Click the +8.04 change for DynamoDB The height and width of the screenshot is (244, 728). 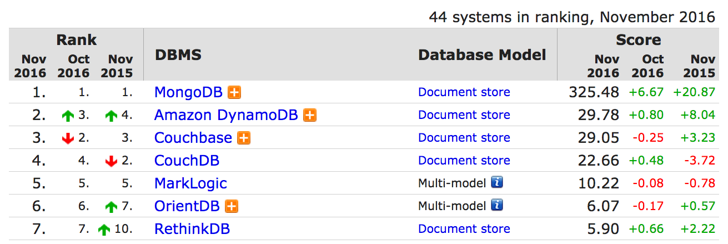point(698,115)
